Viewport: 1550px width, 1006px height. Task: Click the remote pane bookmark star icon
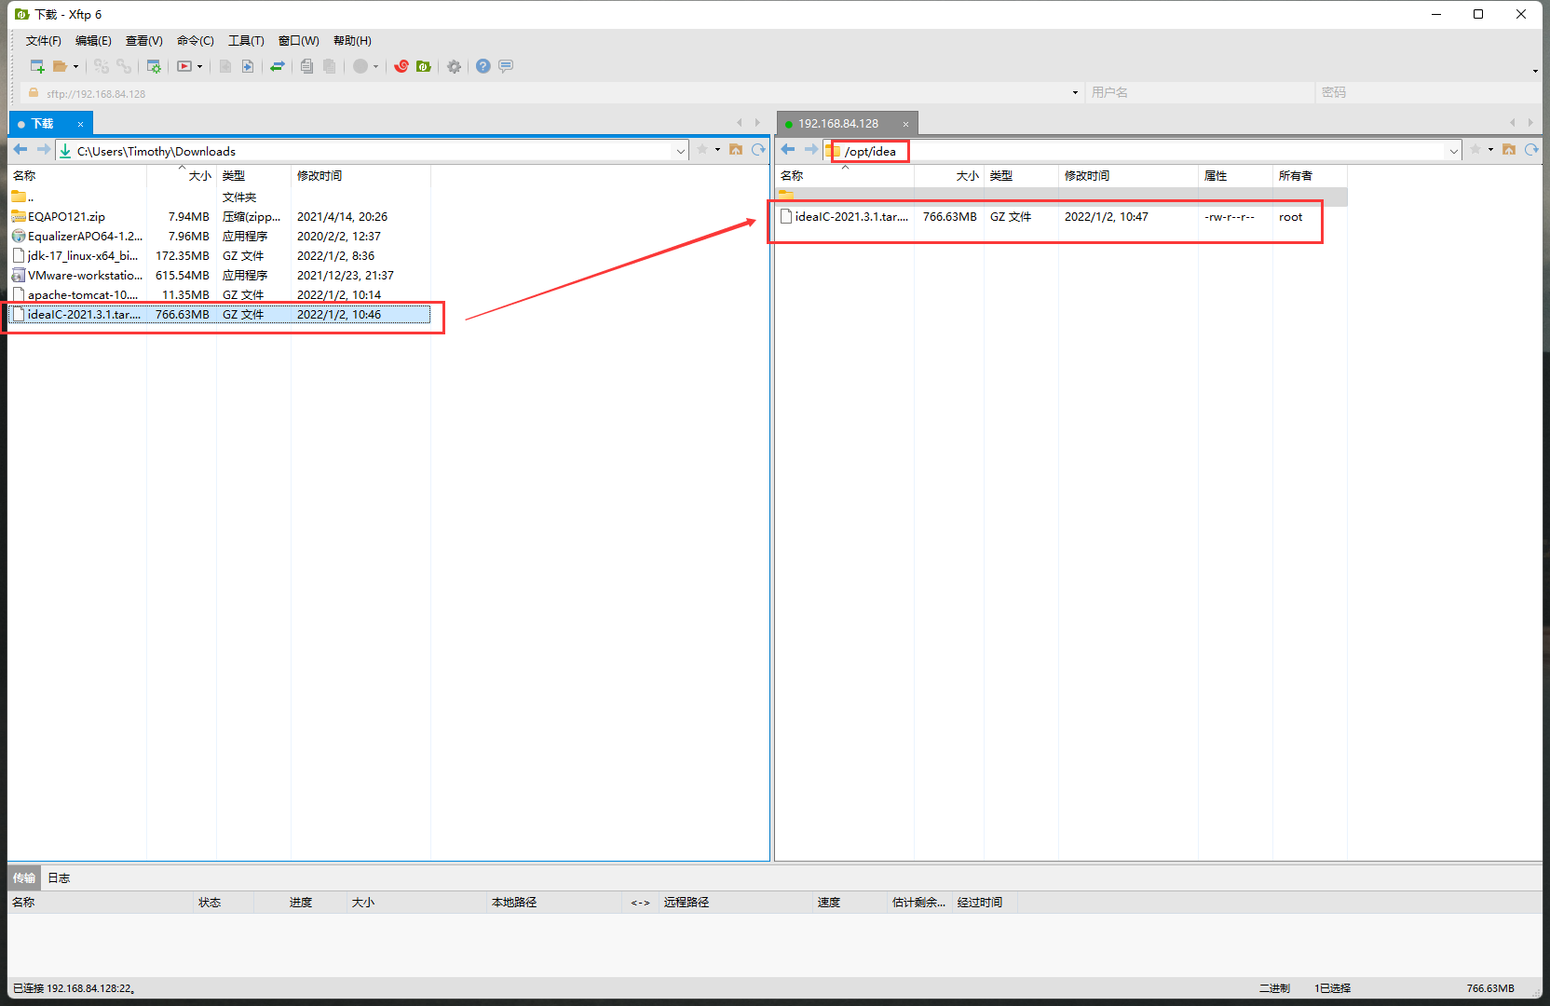pyautogui.click(x=1475, y=150)
